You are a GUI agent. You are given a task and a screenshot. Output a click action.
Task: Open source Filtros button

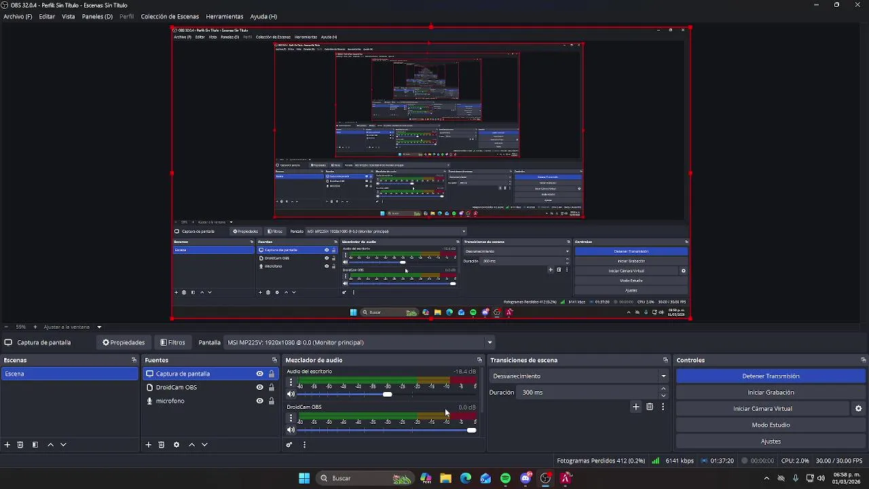172,342
